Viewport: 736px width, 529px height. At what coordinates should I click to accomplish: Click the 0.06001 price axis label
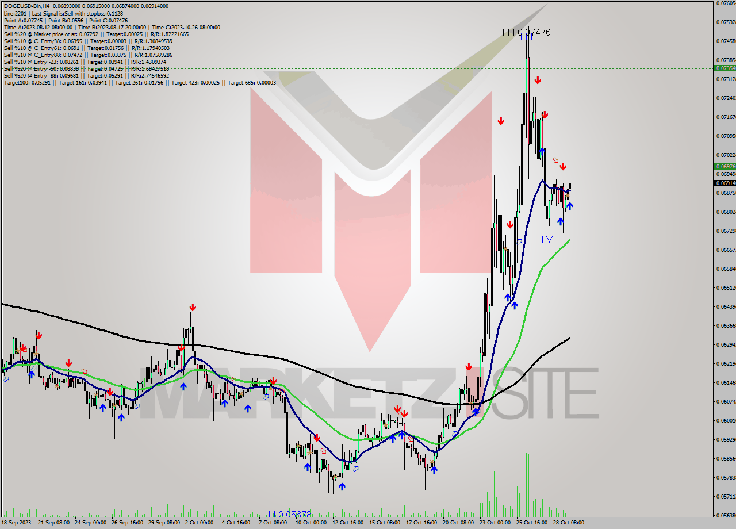[726, 420]
